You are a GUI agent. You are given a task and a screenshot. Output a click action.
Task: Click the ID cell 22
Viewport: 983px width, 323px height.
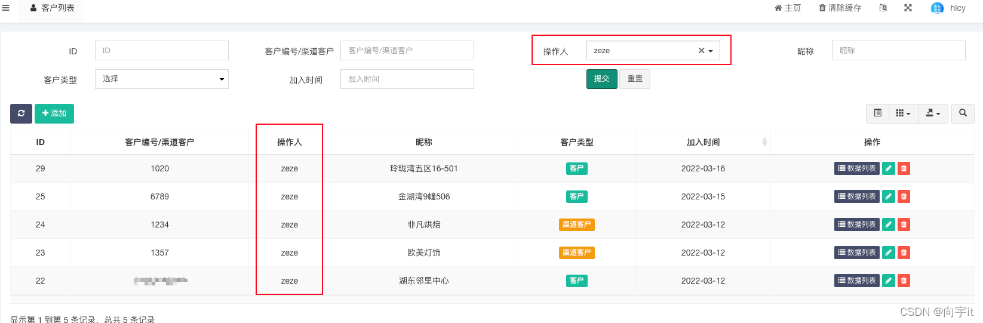tap(40, 281)
